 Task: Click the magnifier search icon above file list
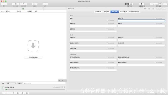point(43,9)
